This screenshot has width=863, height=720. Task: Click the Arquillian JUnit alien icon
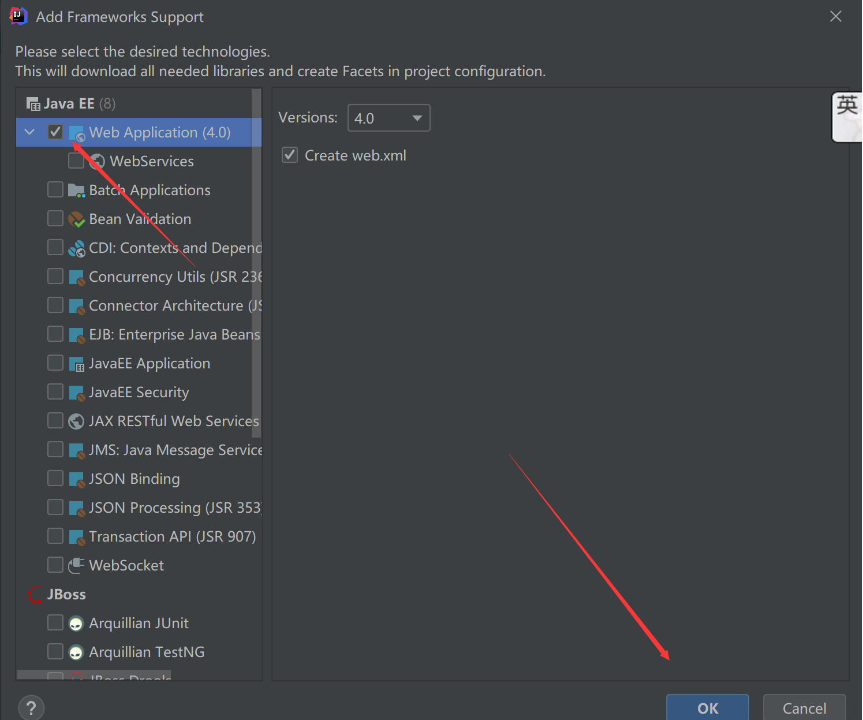[76, 624]
